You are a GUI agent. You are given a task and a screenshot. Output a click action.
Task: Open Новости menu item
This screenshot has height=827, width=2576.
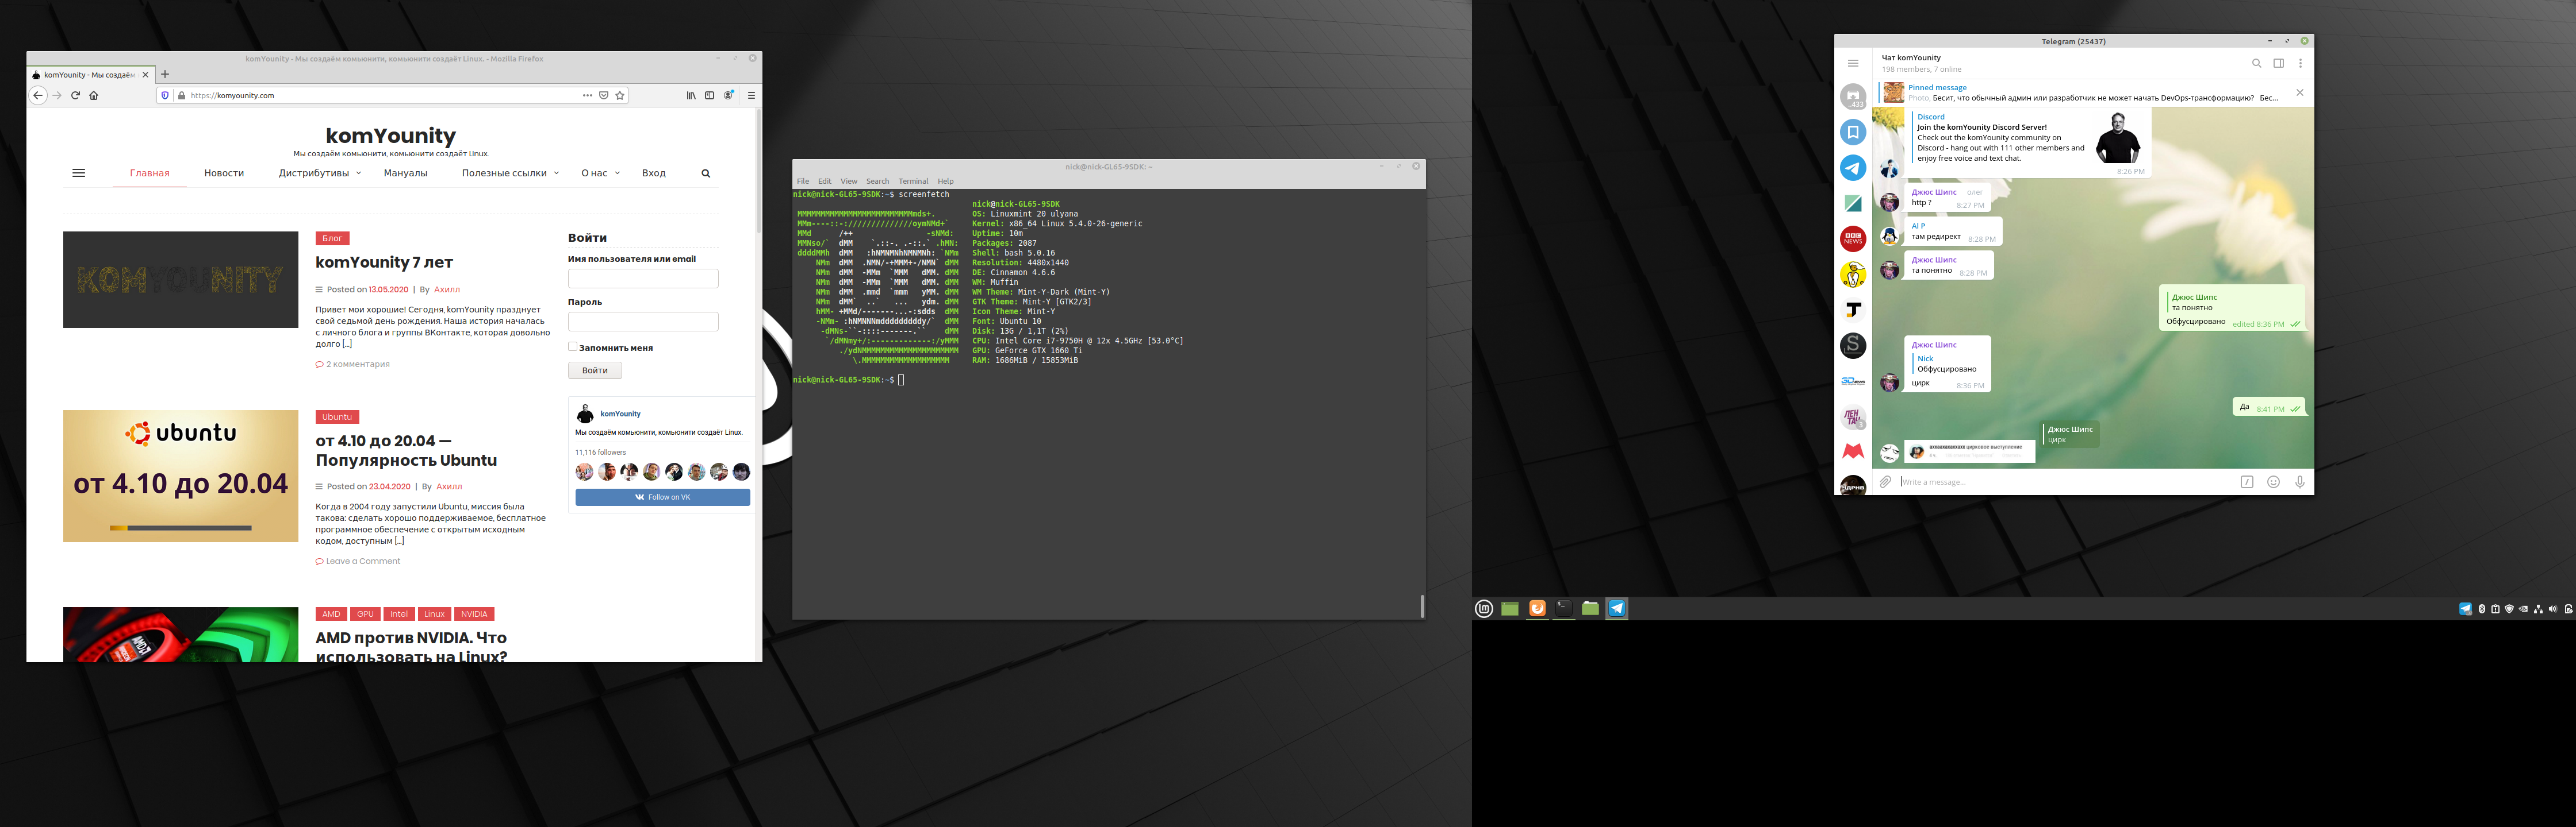click(224, 174)
